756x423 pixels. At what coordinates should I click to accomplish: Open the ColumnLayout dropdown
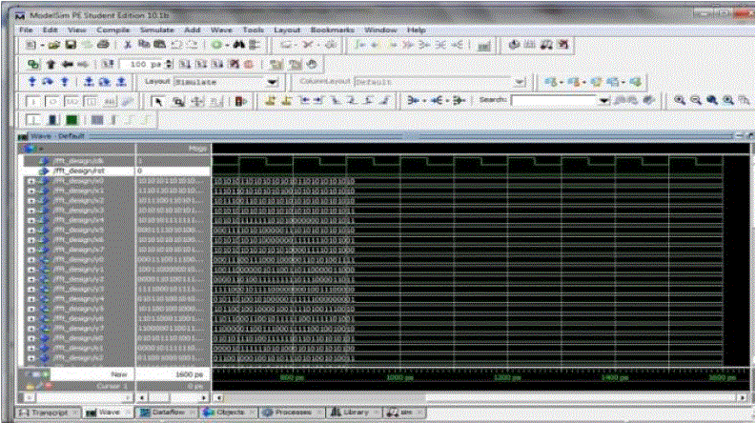tap(519, 82)
